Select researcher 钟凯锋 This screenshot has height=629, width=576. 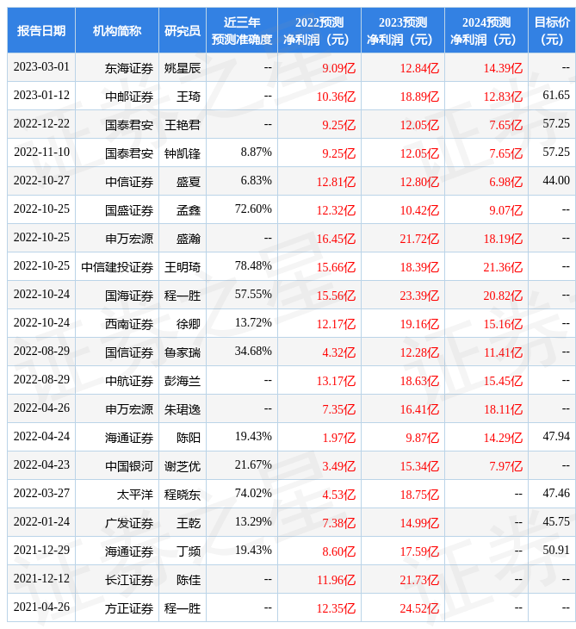(183, 153)
